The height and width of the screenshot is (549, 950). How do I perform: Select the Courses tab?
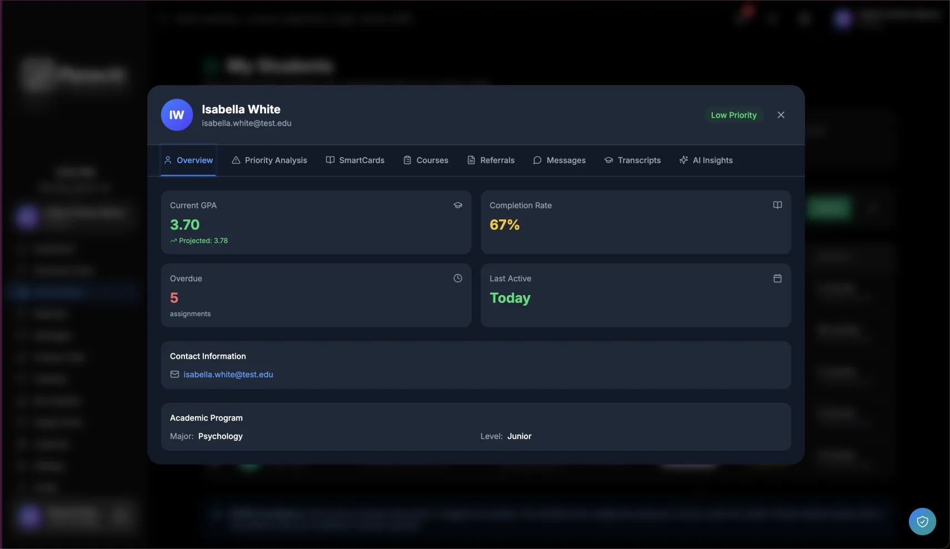click(426, 160)
